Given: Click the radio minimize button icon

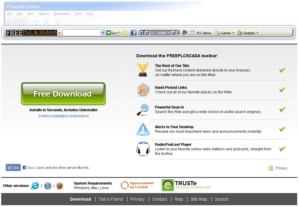Looking at the screenshot, I should tap(178, 33).
